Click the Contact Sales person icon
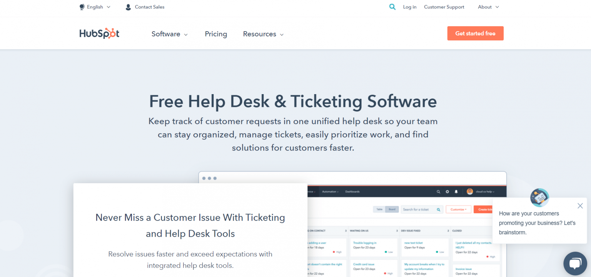This screenshot has height=277, width=591. [128, 7]
